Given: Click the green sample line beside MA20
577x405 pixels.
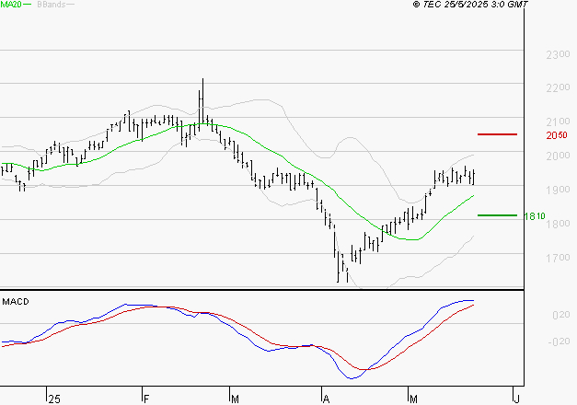Looking at the screenshot, I should 28,5.
